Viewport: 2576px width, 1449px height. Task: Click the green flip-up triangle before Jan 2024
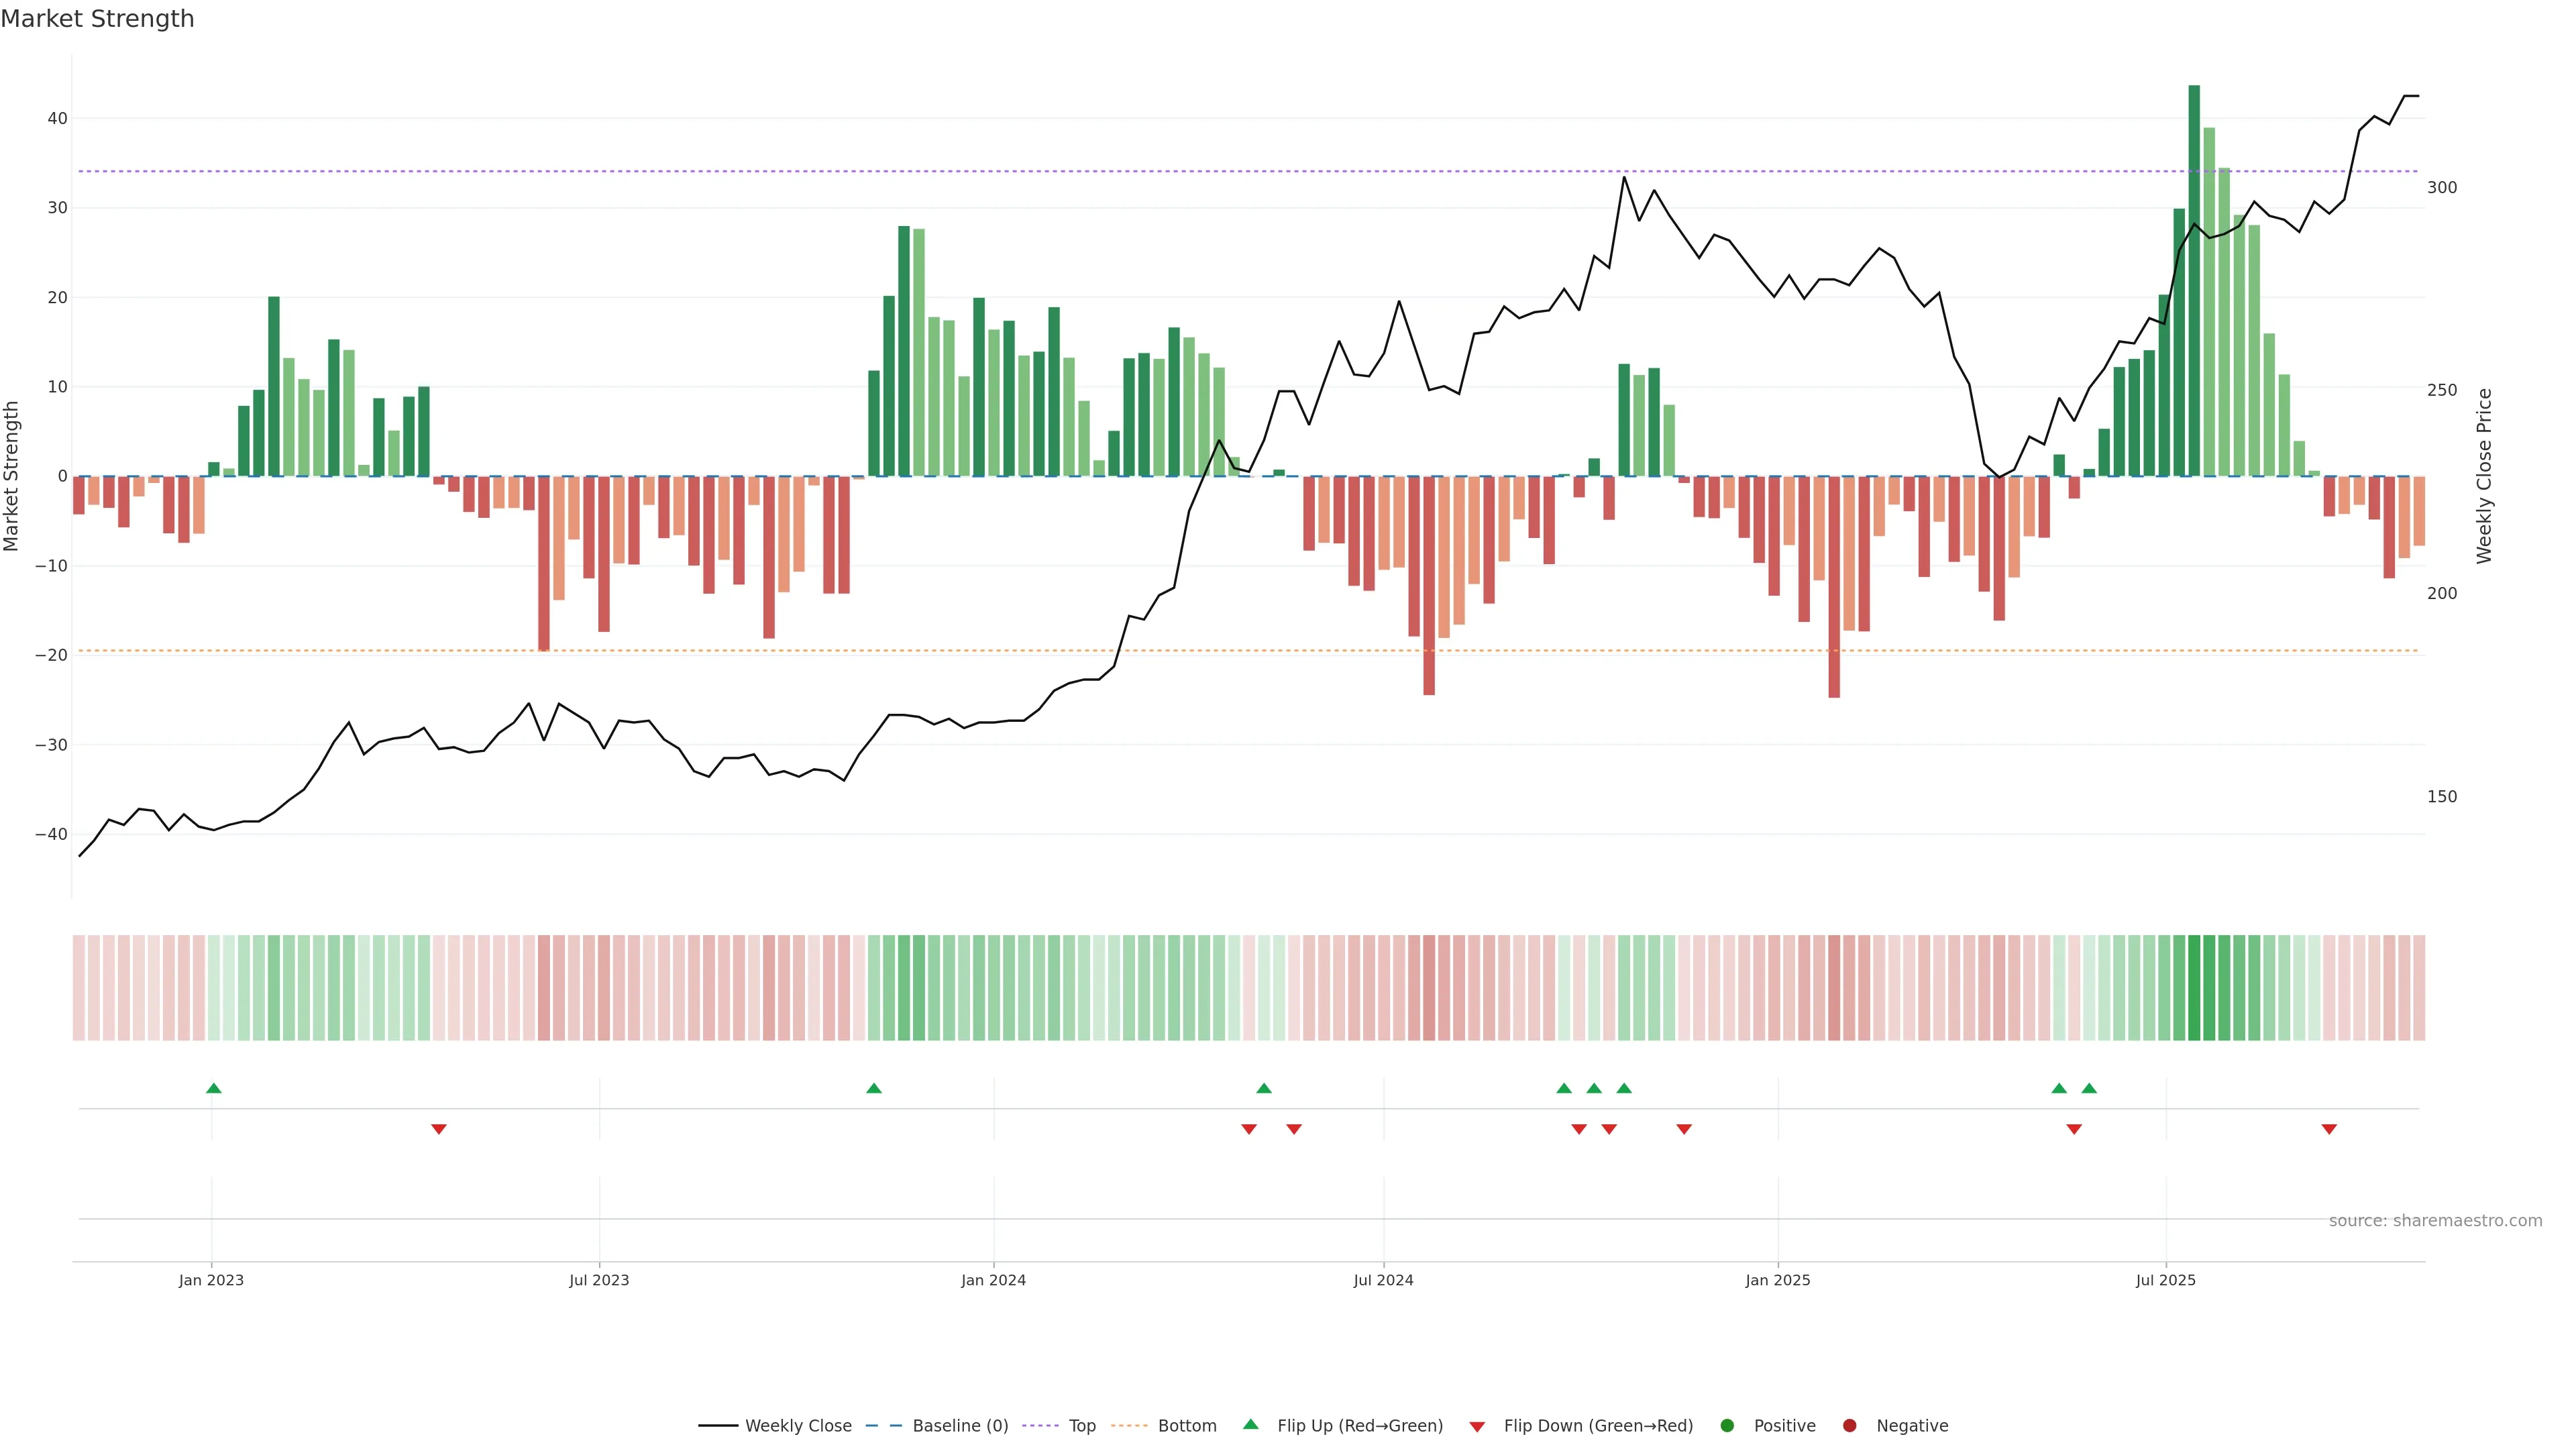pyautogui.click(x=874, y=1088)
